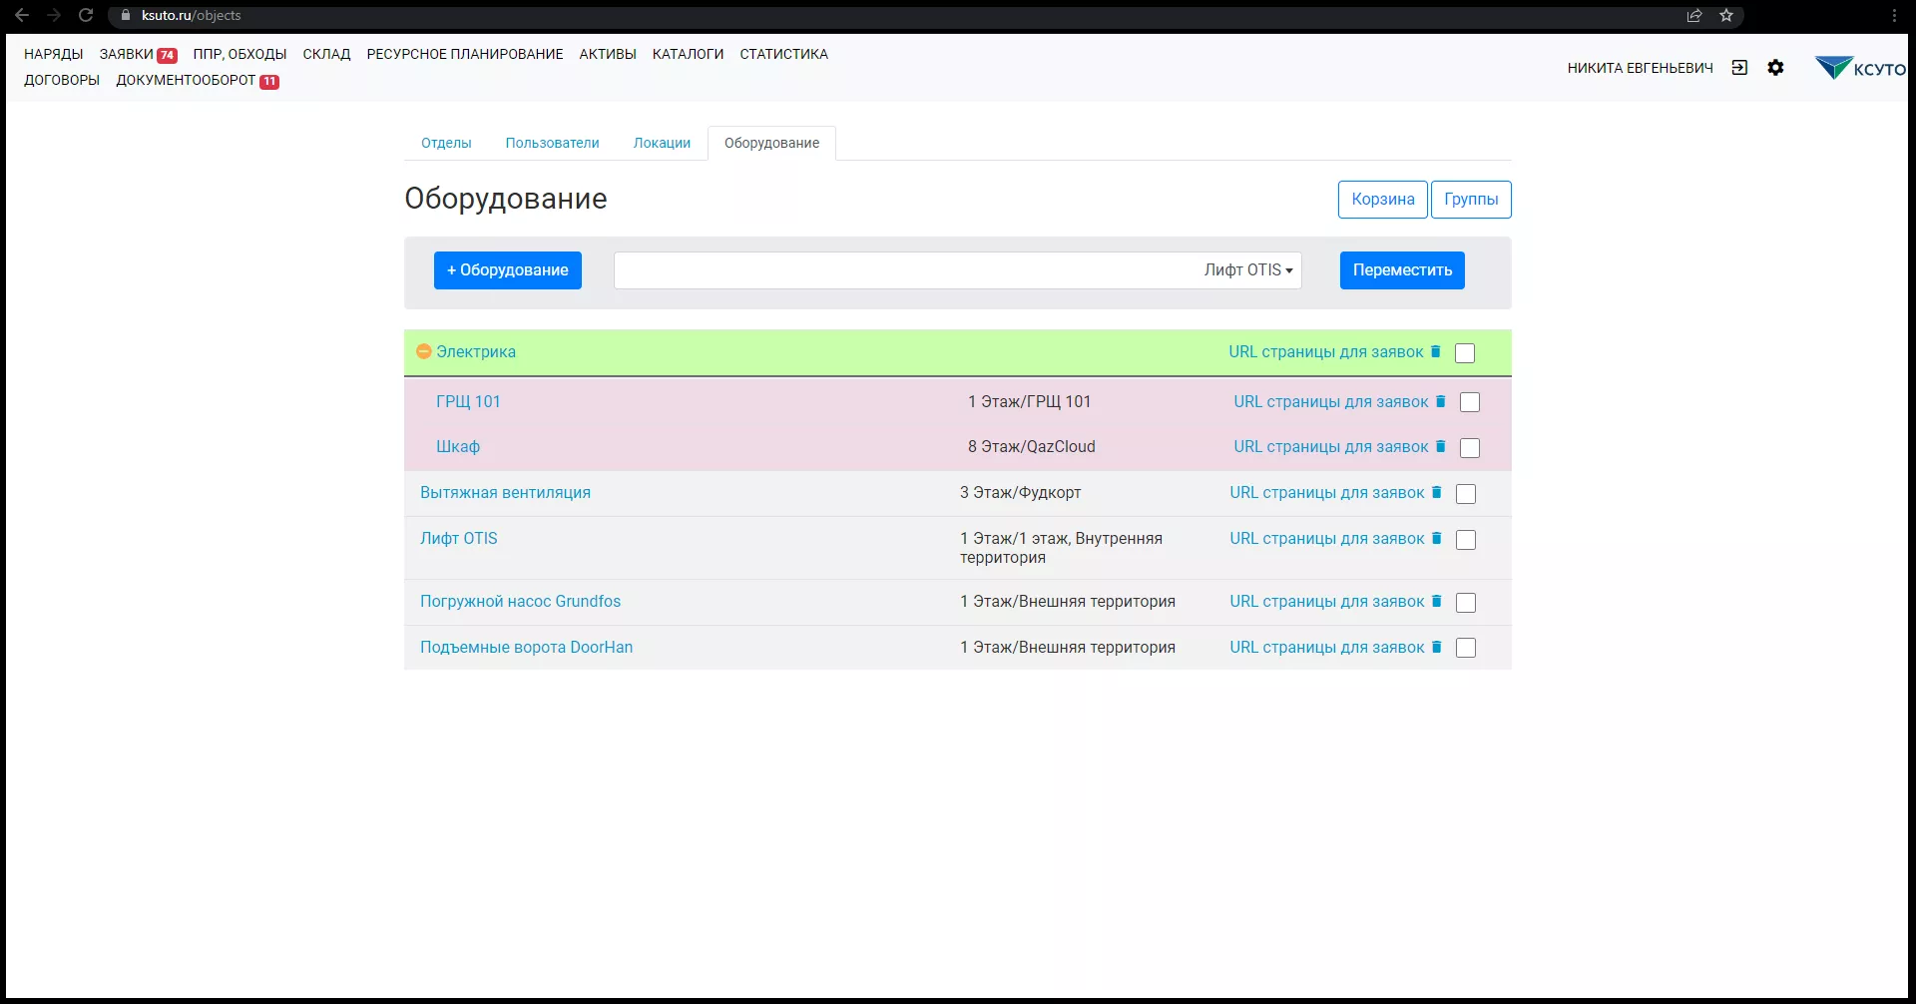The width and height of the screenshot is (1916, 1004).
Task: Open the Подъемные ворота DoorHan link
Action: click(x=526, y=647)
